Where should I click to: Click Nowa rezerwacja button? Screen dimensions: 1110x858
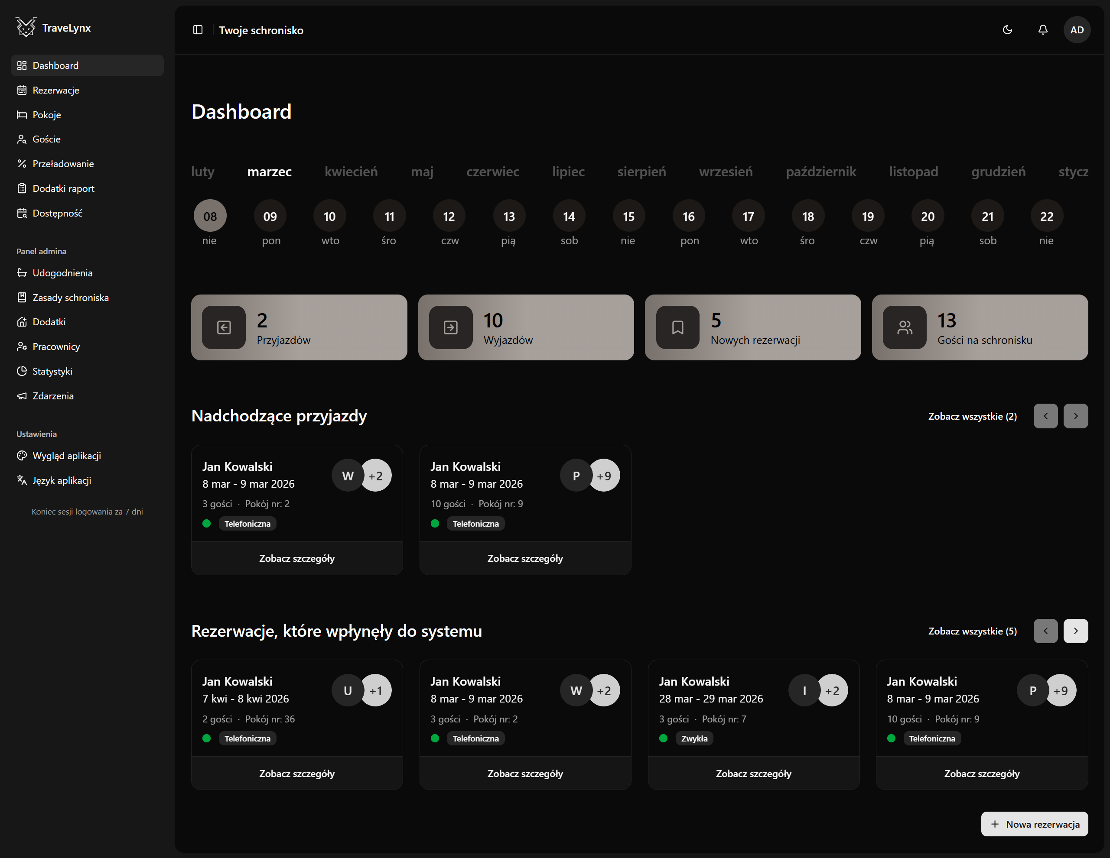(1034, 824)
